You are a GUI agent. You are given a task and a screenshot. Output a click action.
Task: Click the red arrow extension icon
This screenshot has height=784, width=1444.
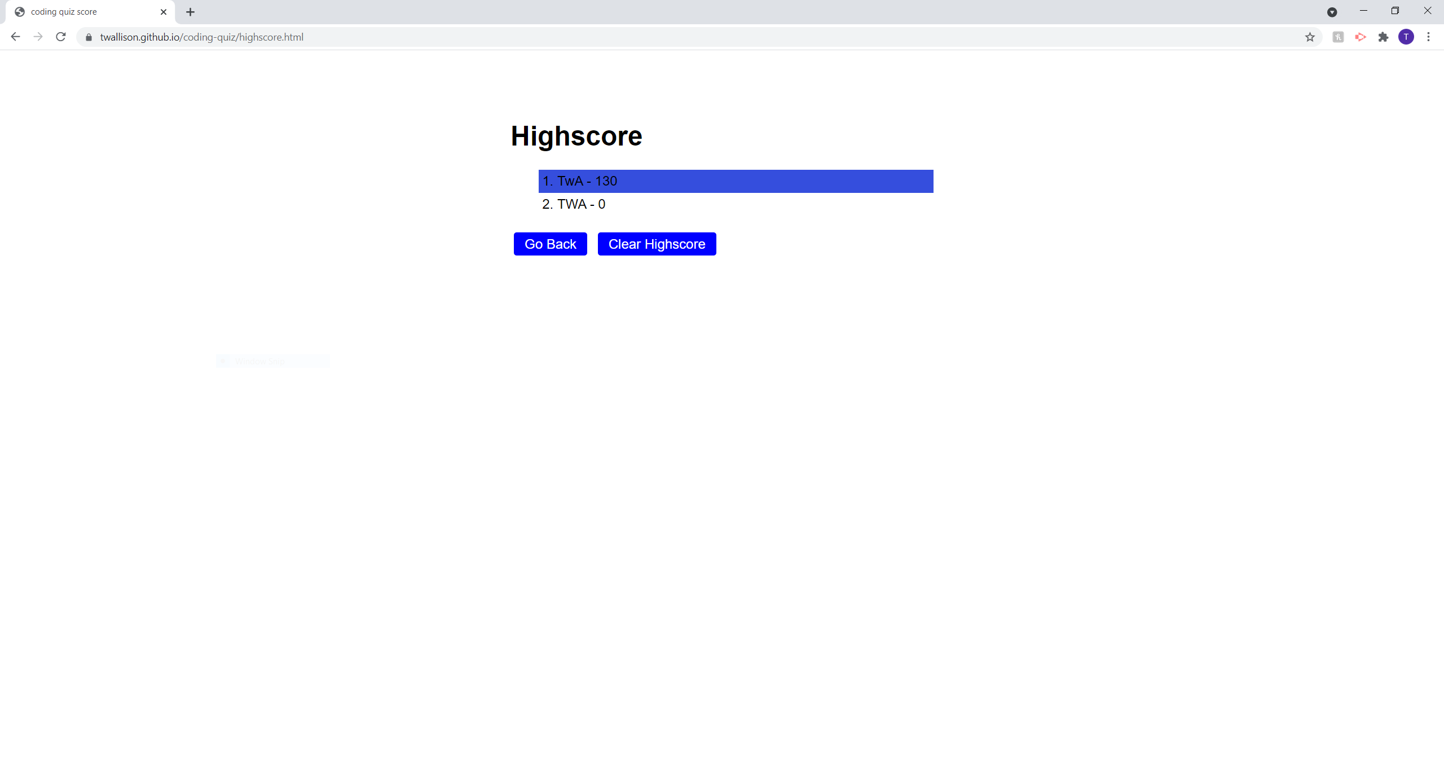[1361, 37]
